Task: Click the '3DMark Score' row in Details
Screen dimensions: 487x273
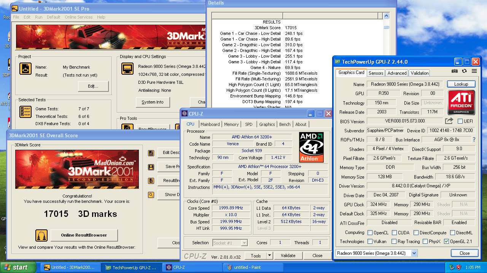Action: [298, 28]
